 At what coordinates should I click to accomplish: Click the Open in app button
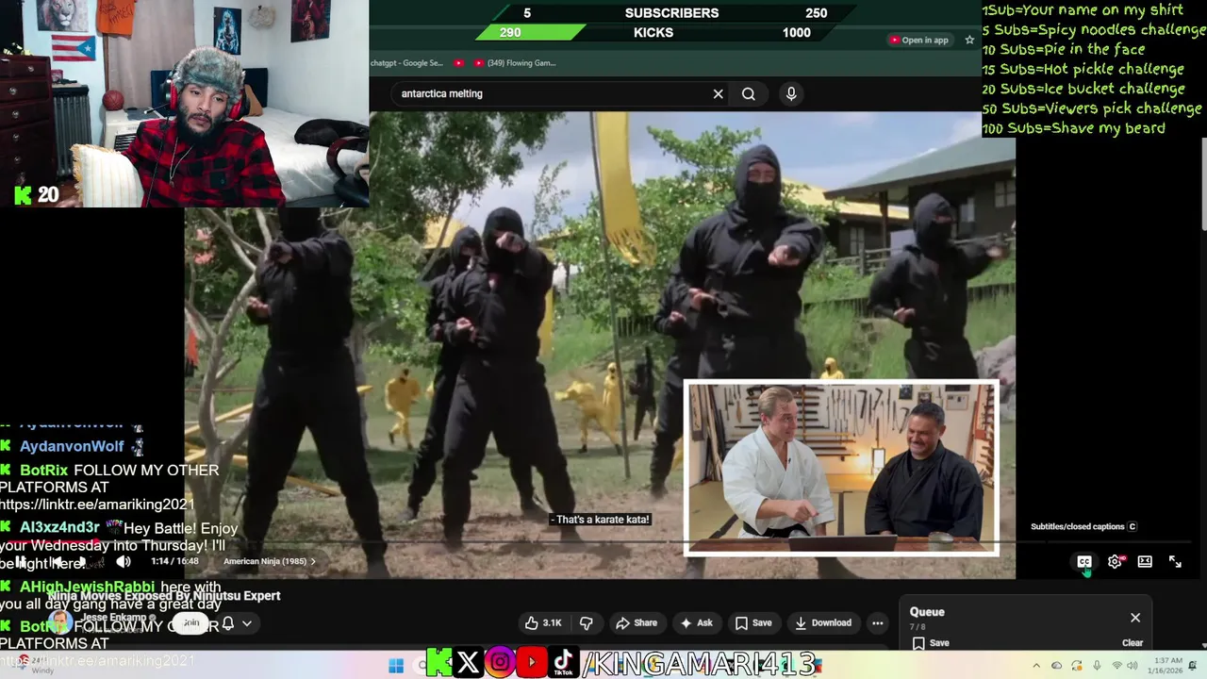tap(919, 40)
